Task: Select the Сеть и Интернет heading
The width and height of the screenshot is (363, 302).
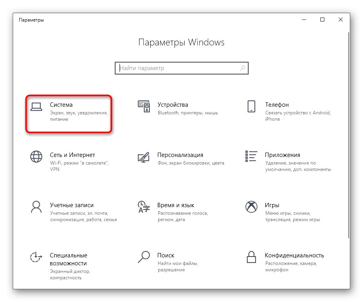Action: [x=73, y=155]
